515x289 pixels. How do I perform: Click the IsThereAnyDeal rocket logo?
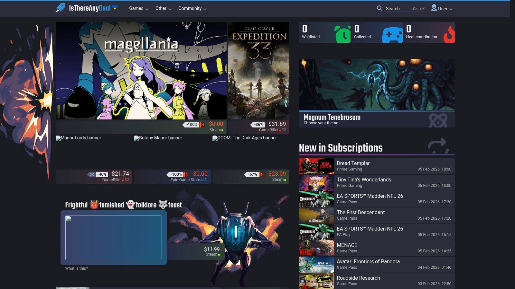[60, 8]
